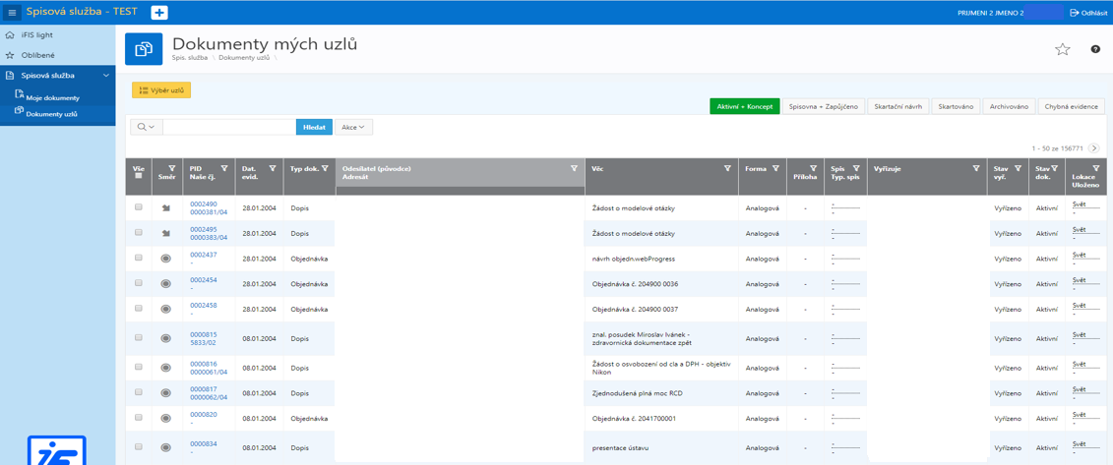Click 'Zjednodušená plná moc RCD' subject cell
This screenshot has height=465, width=1113.
[638, 393]
